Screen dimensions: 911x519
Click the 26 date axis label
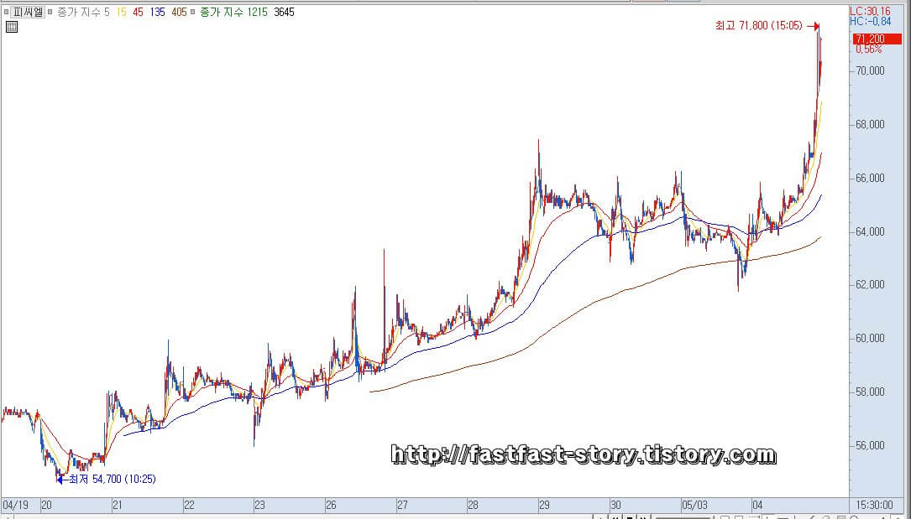click(331, 505)
